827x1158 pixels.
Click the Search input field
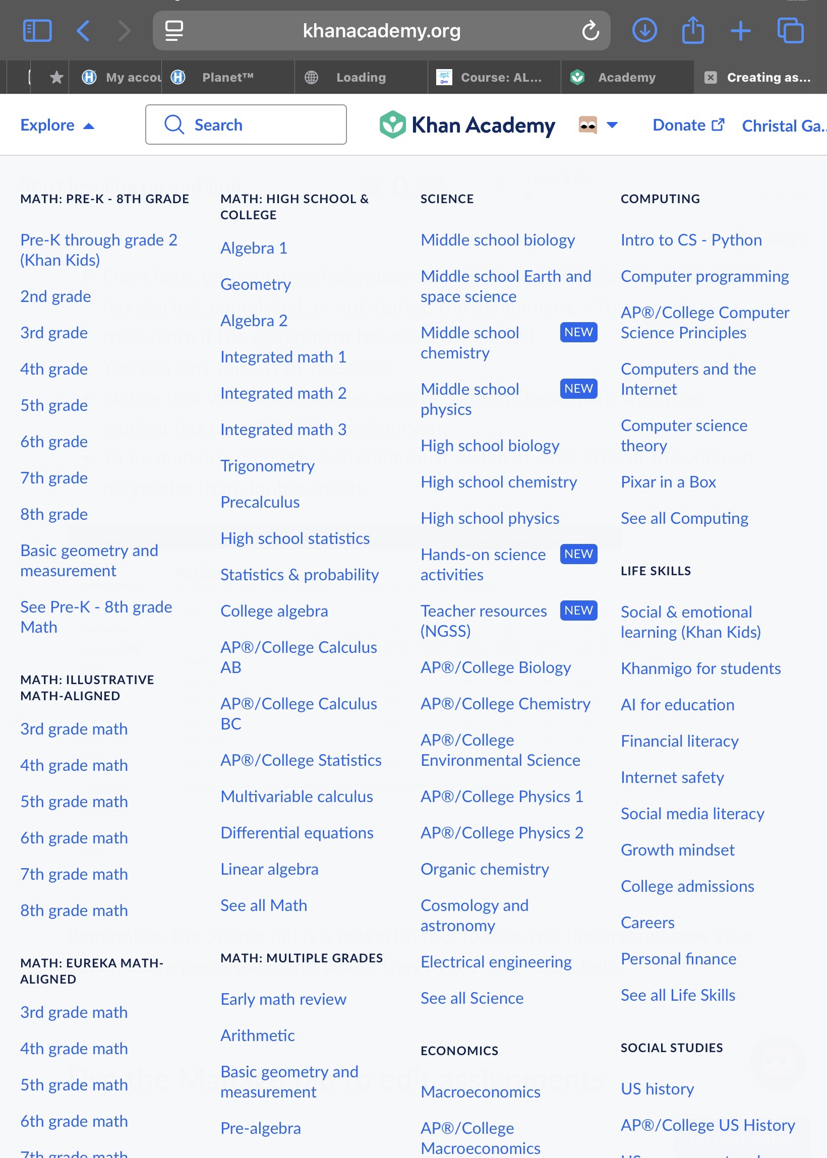pos(246,125)
